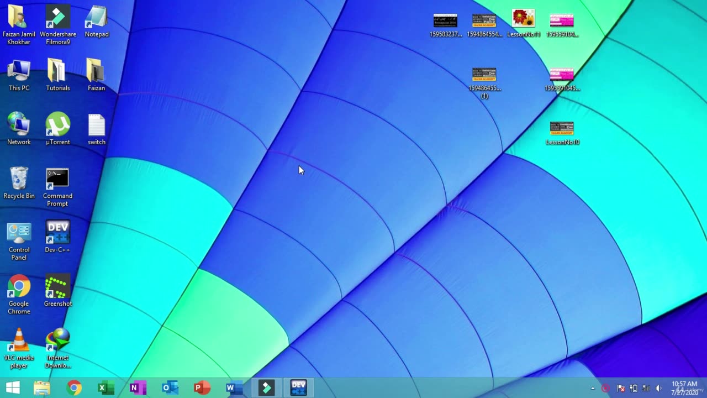Image resolution: width=707 pixels, height=398 pixels.
Task: Open the Windows Start button
Action: 13,388
